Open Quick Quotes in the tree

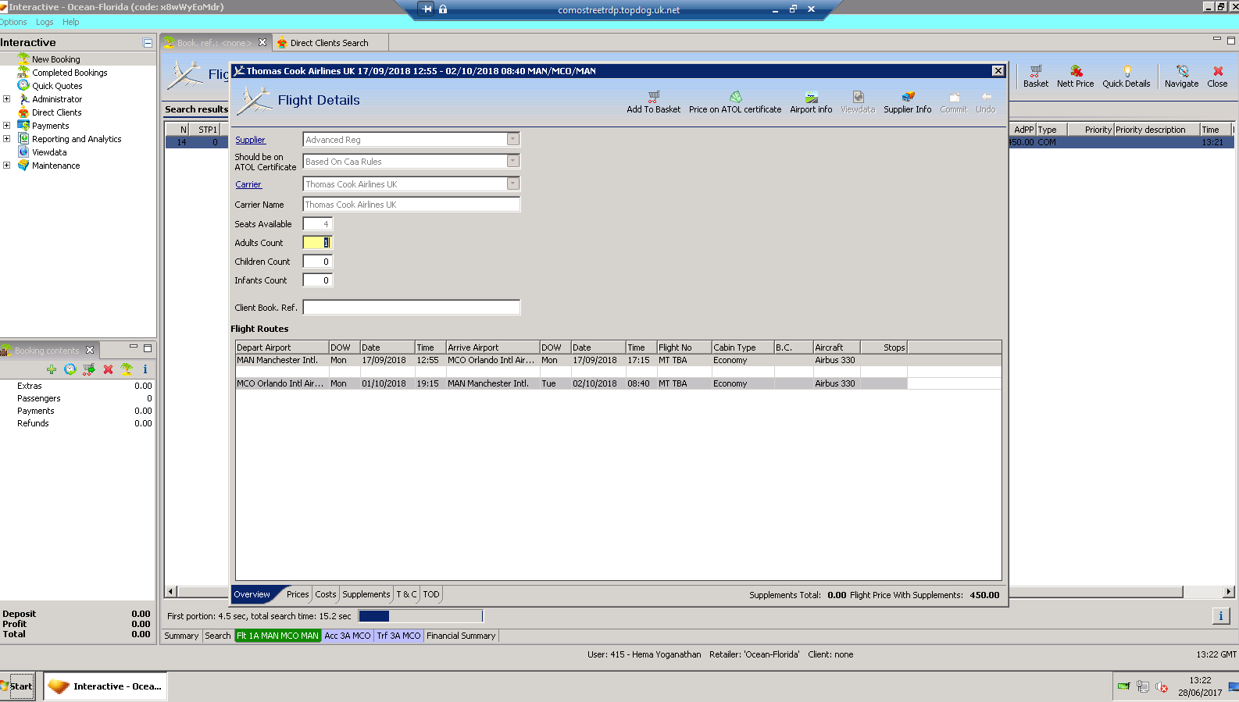[57, 86]
